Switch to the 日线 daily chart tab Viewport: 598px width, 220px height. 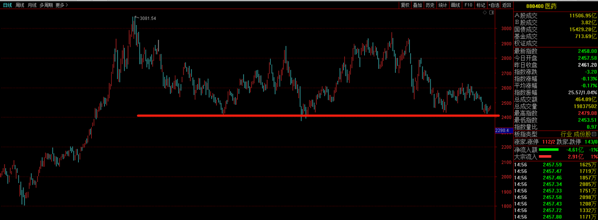pyautogui.click(x=7, y=5)
